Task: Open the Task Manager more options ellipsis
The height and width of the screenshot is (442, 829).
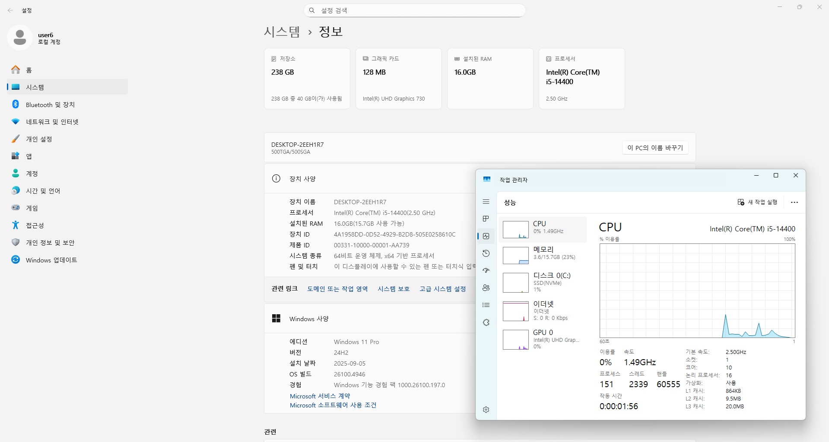Action: (x=794, y=202)
